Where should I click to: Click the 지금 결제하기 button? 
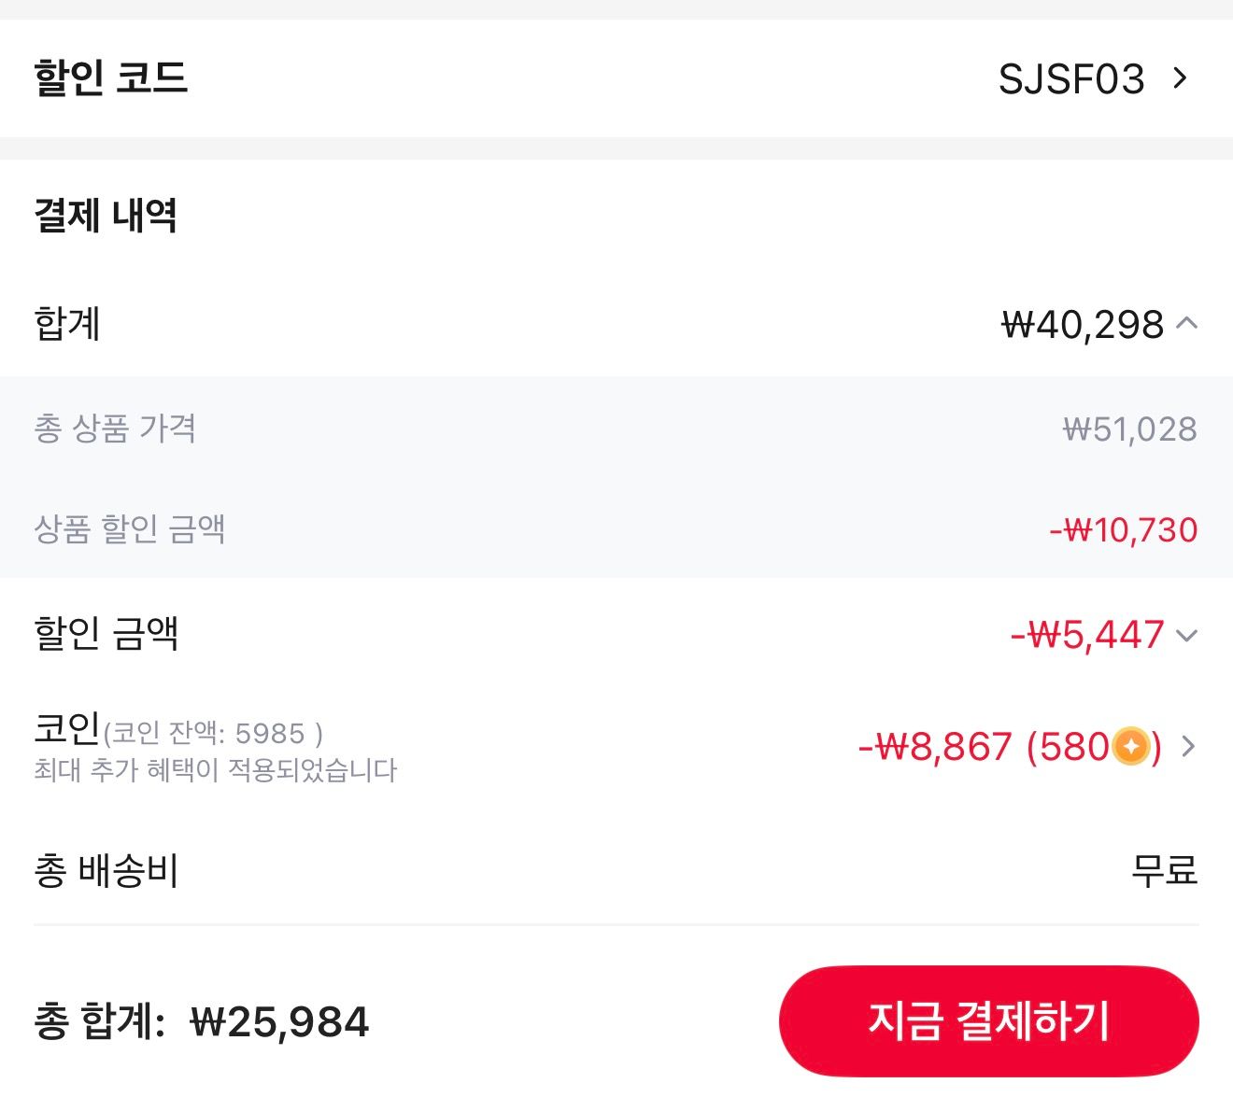pos(988,1020)
